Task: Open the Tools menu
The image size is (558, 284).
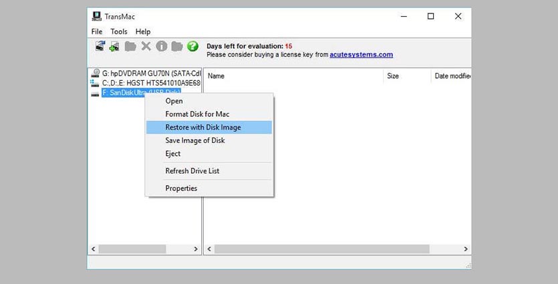Action: point(119,31)
